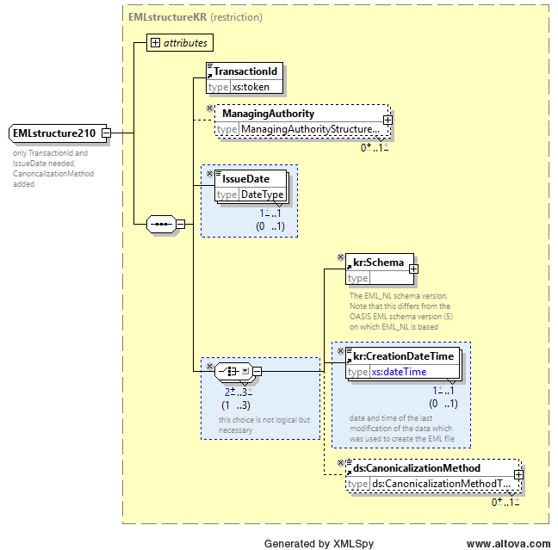558x550 pixels.
Task: Click the 'only TransactionId and IssueDate needed' annotation
Action: pos(53,169)
